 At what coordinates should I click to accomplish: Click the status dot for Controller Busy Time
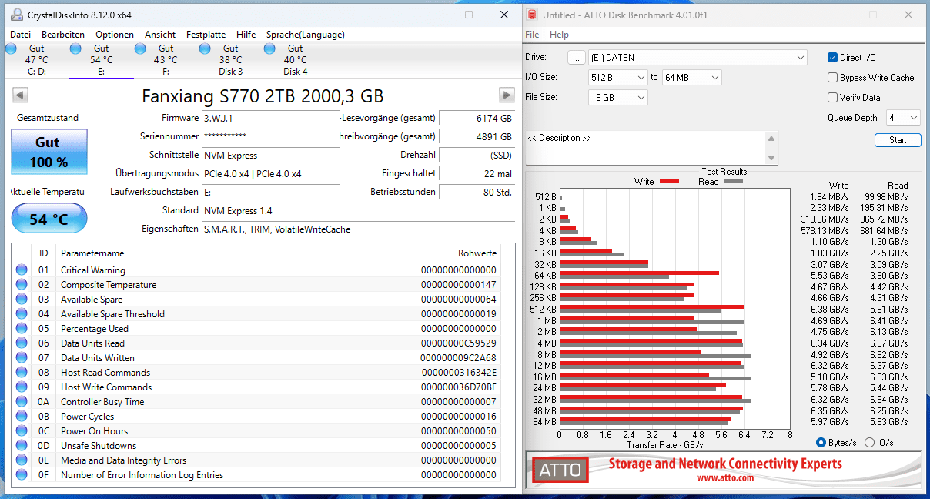click(x=22, y=401)
